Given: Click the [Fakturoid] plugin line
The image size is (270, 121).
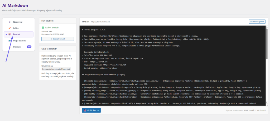Looking at the screenshot, I should [172, 98].
